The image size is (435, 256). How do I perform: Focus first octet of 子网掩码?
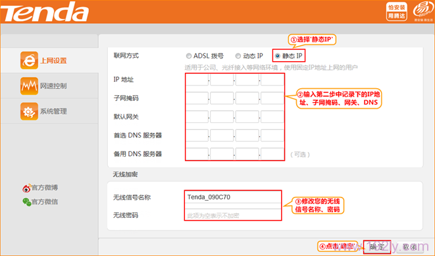(197, 98)
